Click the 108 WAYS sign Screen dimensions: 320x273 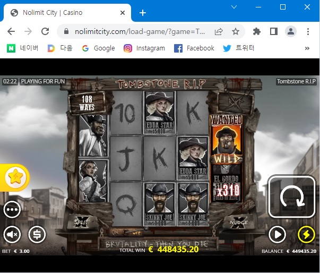point(87,103)
